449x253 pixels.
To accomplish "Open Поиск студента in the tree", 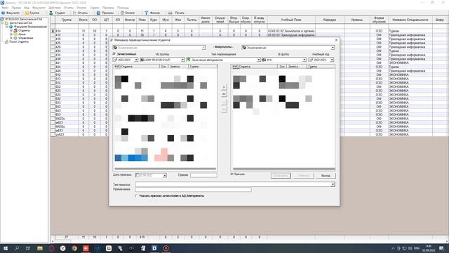I will [x=19, y=41].
